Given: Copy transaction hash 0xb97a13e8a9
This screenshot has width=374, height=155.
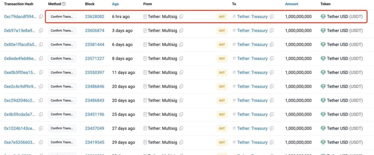Looking at the screenshot, I should click(41, 31).
